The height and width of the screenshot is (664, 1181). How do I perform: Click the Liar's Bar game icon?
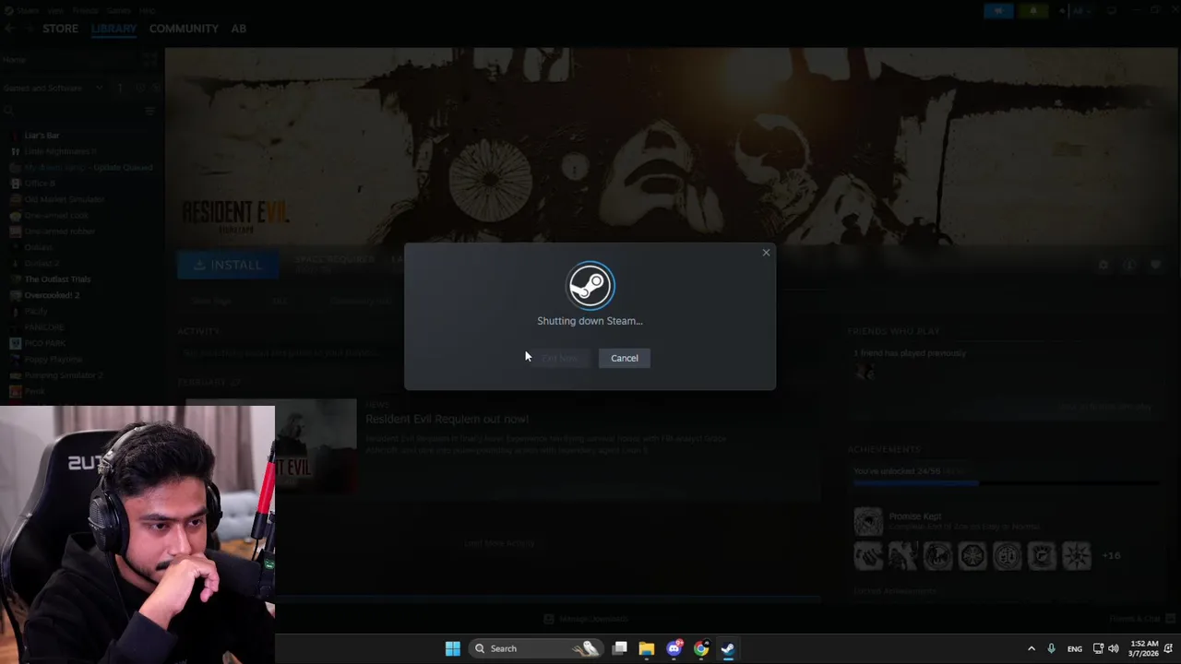click(x=15, y=136)
